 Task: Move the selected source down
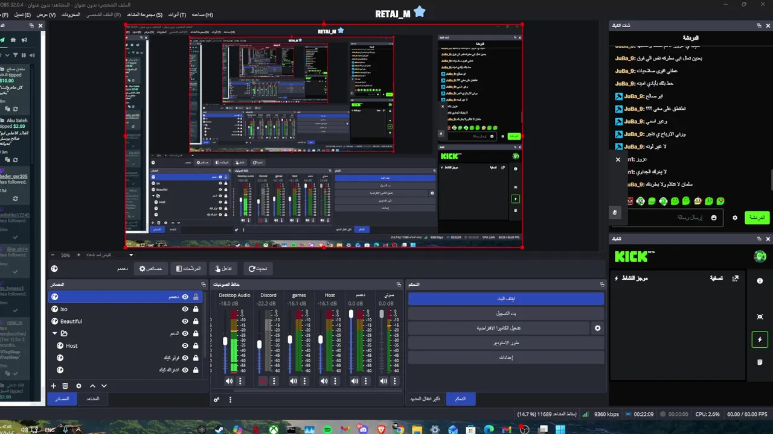[104, 386]
